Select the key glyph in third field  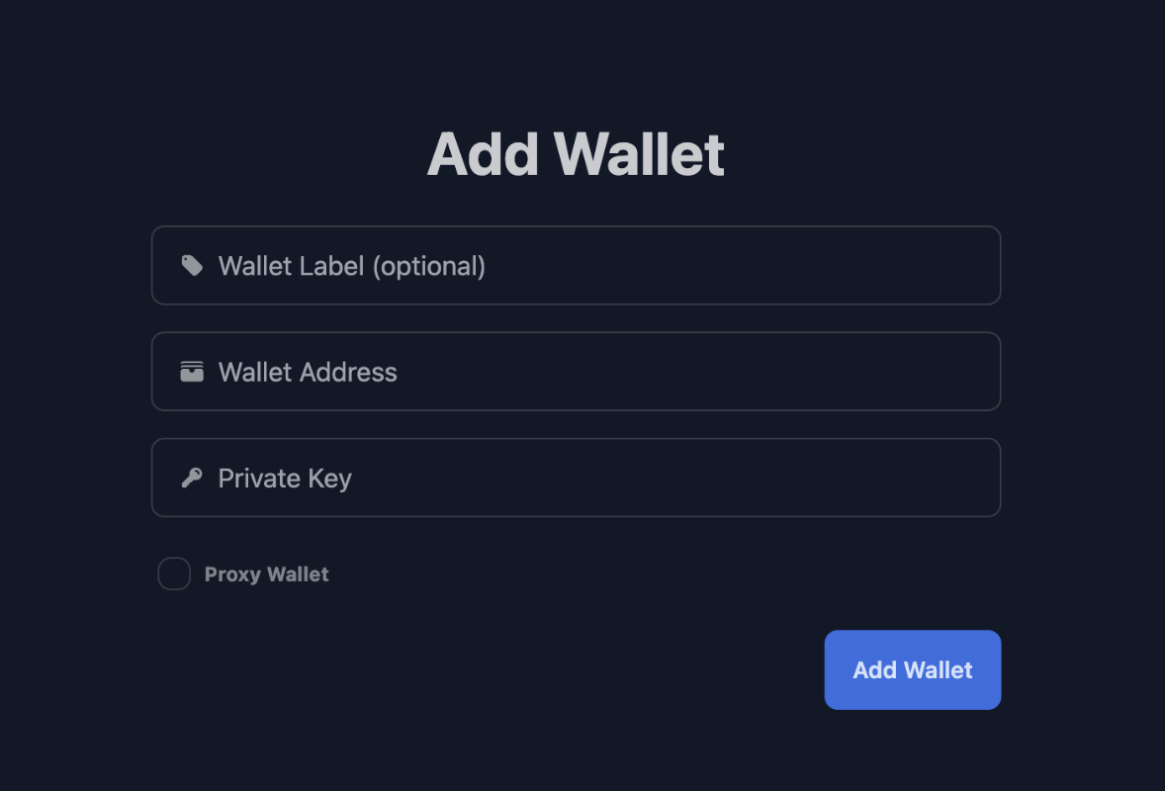(x=192, y=478)
